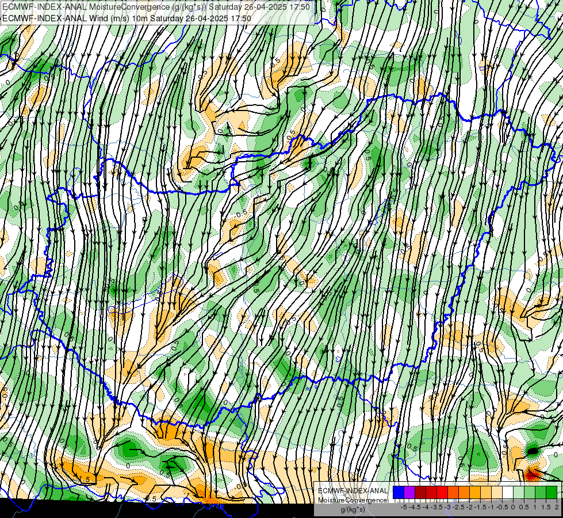This screenshot has width=563, height=518.
Task: Pick the darkest maroon legend swatch
Action: click(x=420, y=493)
